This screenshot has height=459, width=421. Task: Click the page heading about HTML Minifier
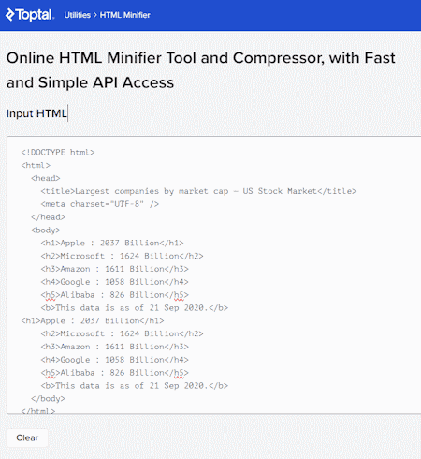tap(201, 70)
